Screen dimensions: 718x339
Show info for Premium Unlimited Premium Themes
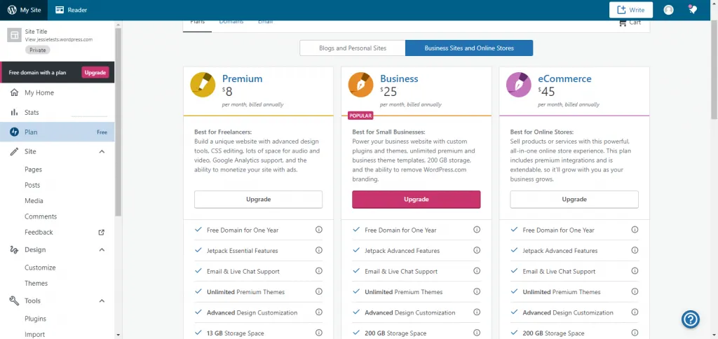(x=319, y=291)
